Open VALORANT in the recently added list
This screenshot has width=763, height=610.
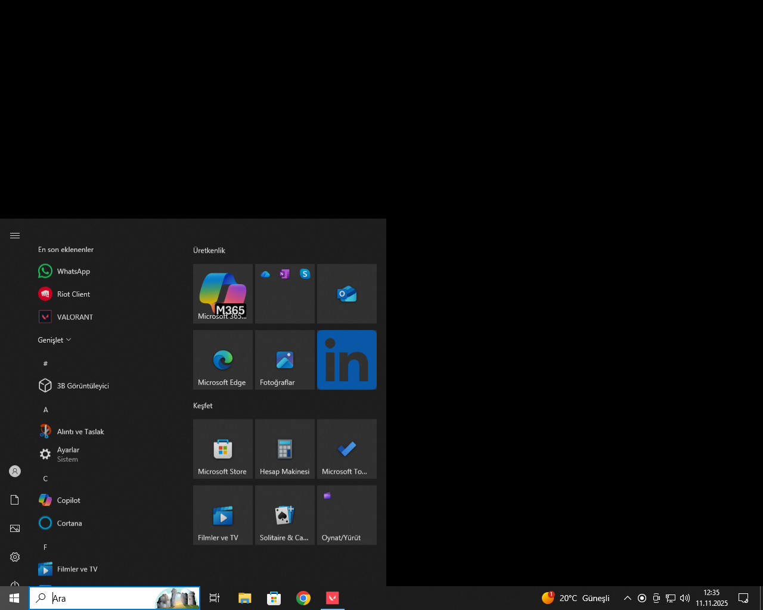[x=107, y=317]
